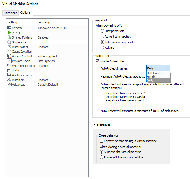The width and height of the screenshot is (190, 179).
Task: Check Confirm before closing a virtual machine
Action: (x=101, y=141)
